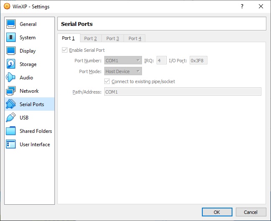Select the System chip icon
The width and height of the screenshot is (271, 221).
[11, 38]
